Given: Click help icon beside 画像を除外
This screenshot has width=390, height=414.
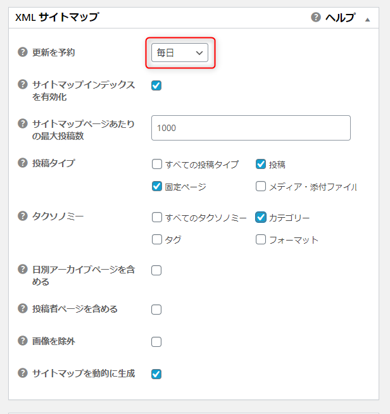Looking at the screenshot, I should [x=23, y=341].
